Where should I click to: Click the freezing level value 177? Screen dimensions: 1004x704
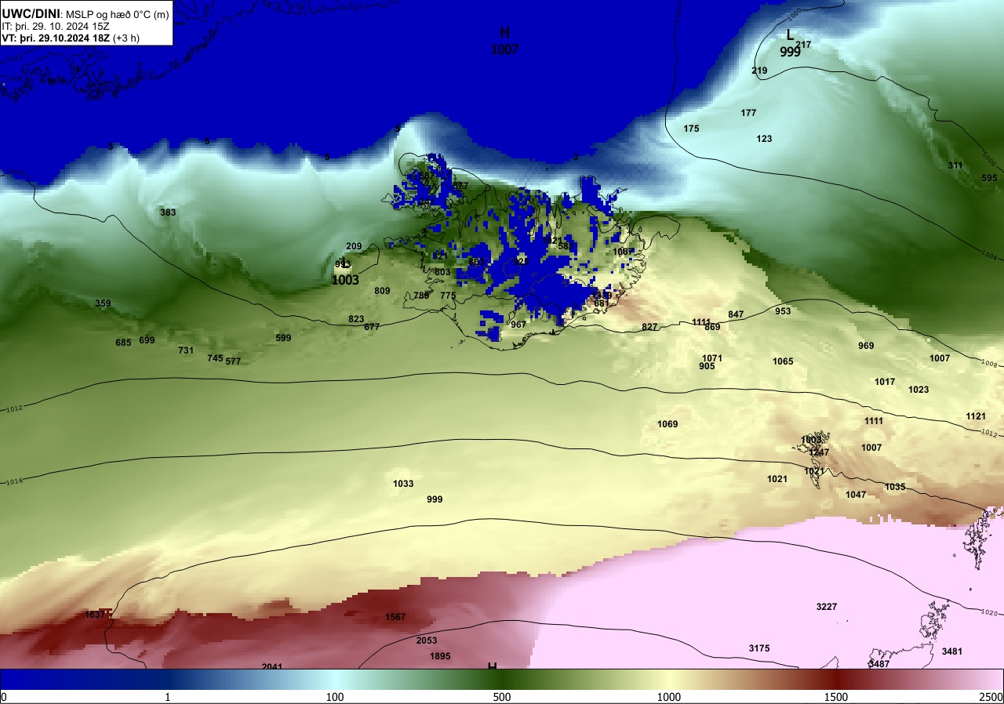[748, 113]
